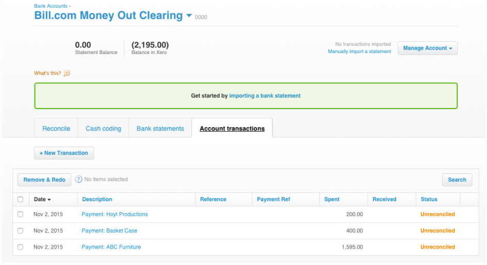Click Unreconciled status for ABC Furniture
Image resolution: width=487 pixels, height=265 pixels.
point(437,247)
